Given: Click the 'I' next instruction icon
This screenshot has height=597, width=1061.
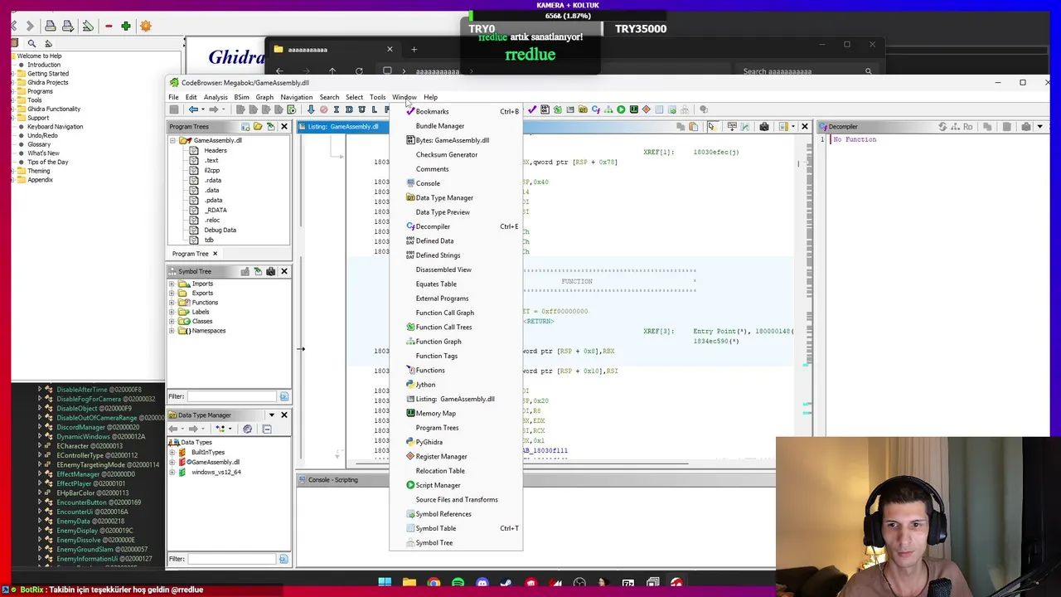Looking at the screenshot, I should pos(337,109).
